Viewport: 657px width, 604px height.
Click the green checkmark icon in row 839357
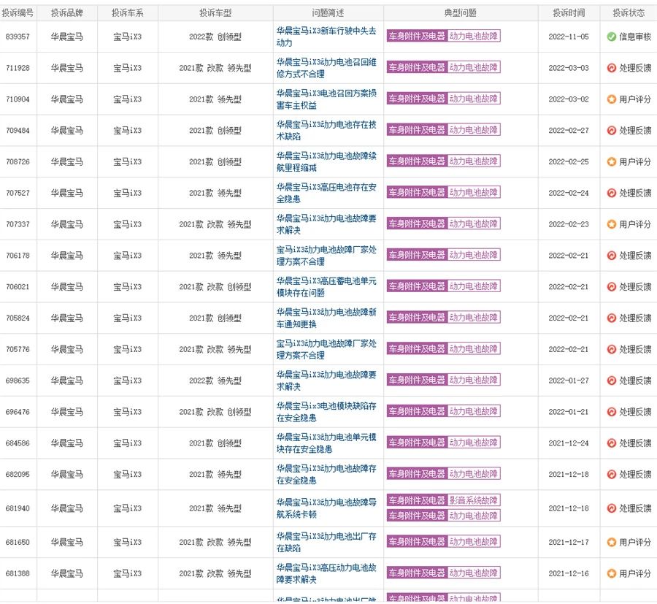[x=611, y=37]
